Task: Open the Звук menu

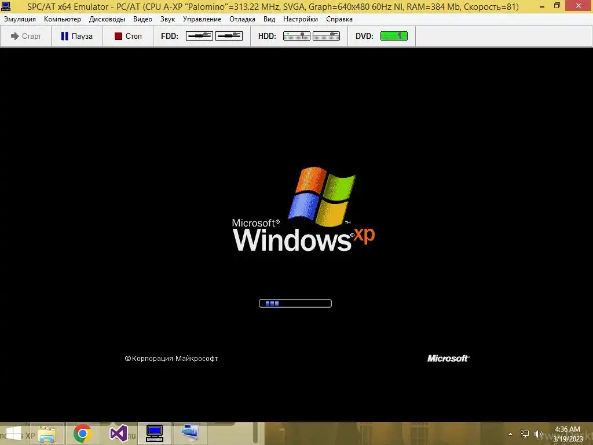Action: pyautogui.click(x=167, y=19)
